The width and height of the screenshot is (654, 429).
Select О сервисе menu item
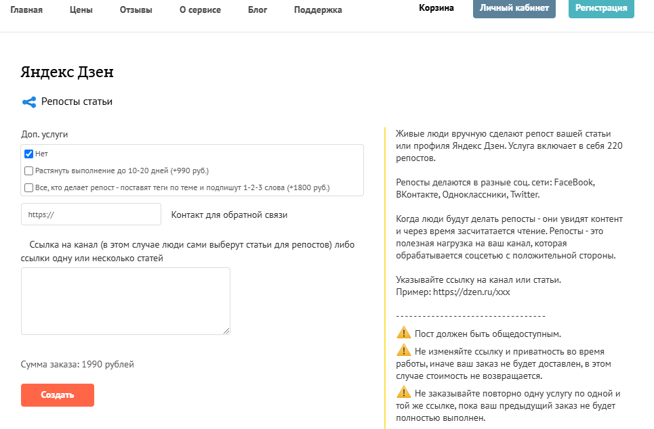pyautogui.click(x=200, y=10)
